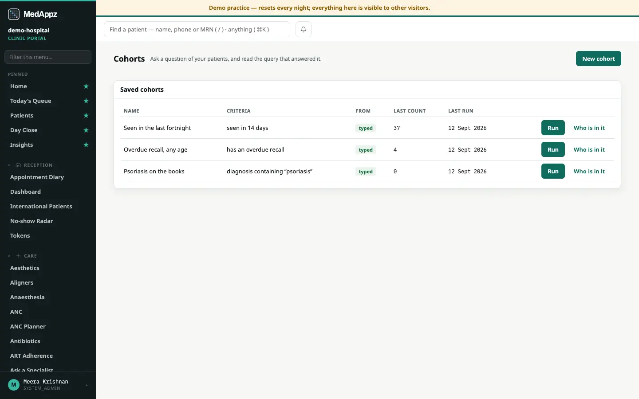Create a New cohort
639x399 pixels.
pos(599,59)
